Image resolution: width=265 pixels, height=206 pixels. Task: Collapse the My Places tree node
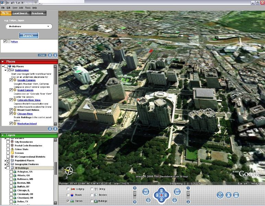coord(3,66)
